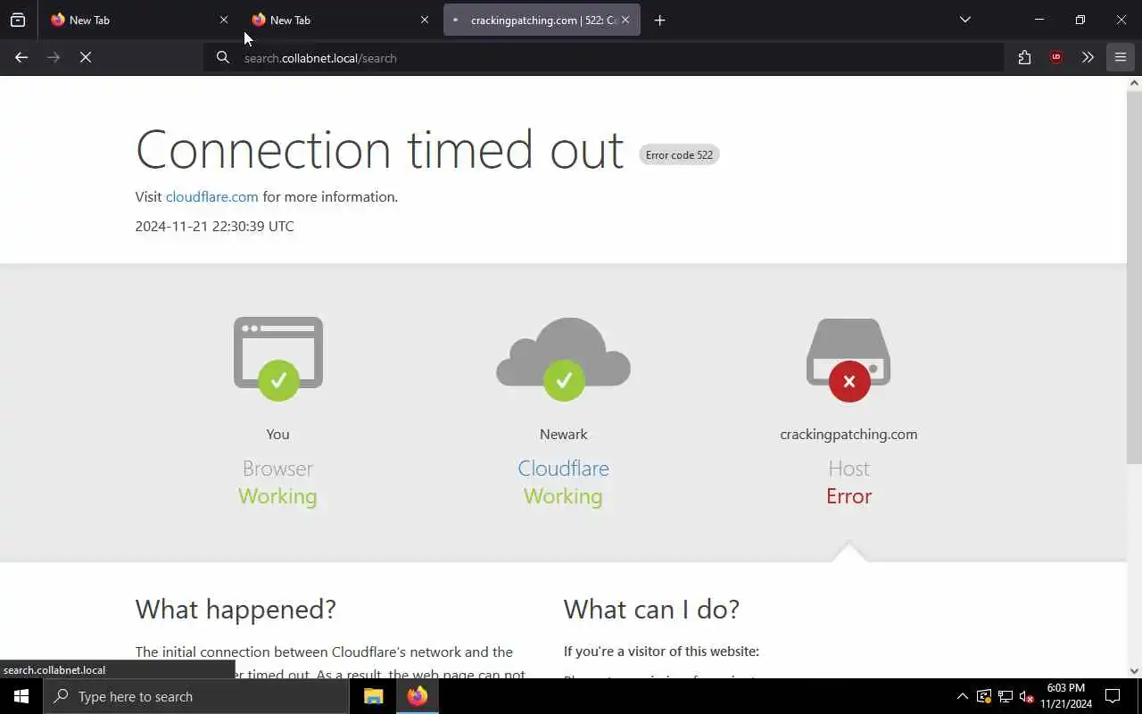1142x714 pixels.
Task: Click the cloud icon with checkmark
Action: coord(563,359)
